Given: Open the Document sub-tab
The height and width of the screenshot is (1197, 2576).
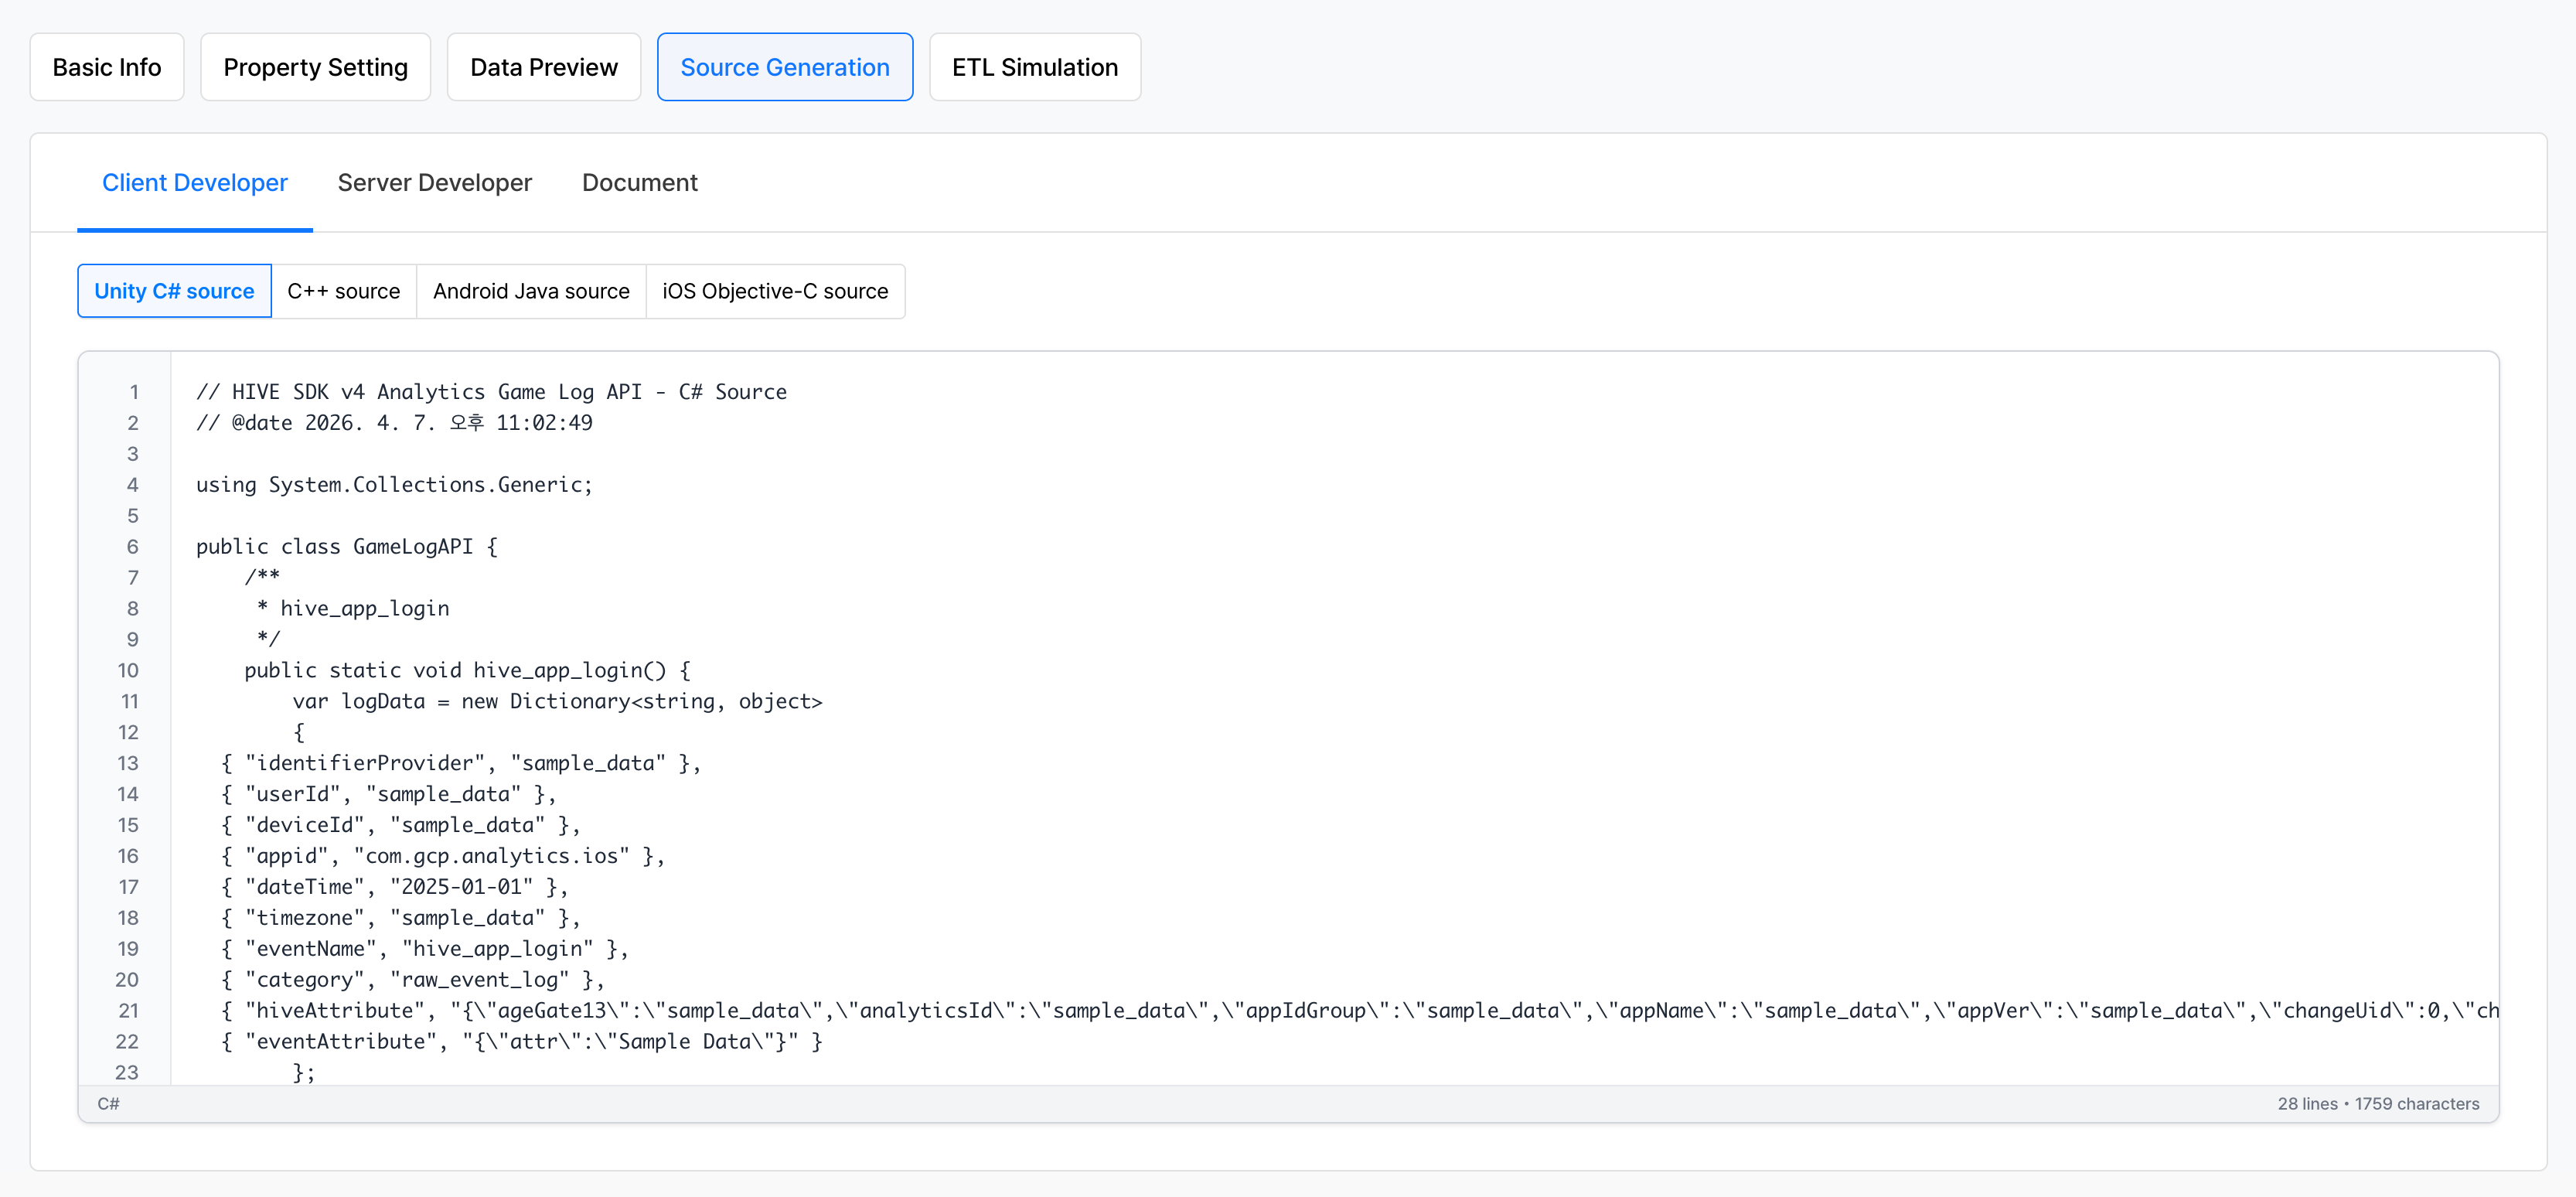Looking at the screenshot, I should pyautogui.click(x=639, y=183).
